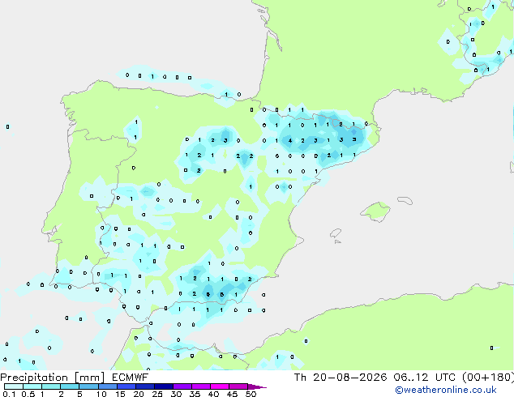Image resolution: width=514 pixels, height=397 pixels.
Task: Click the '50' legend scale label
Action: tap(251, 394)
